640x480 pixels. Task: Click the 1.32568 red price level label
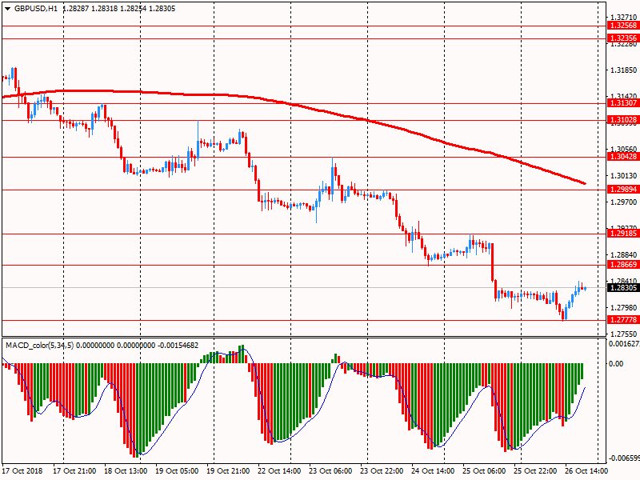622,26
